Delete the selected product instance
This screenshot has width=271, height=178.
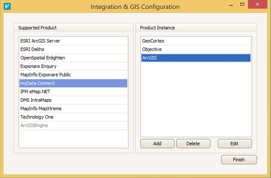(193, 144)
